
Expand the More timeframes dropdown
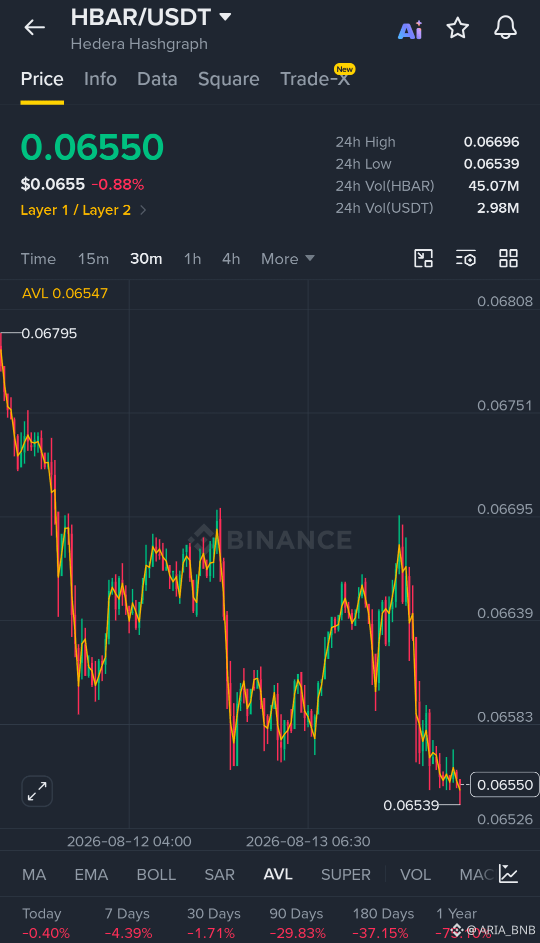[x=287, y=259]
